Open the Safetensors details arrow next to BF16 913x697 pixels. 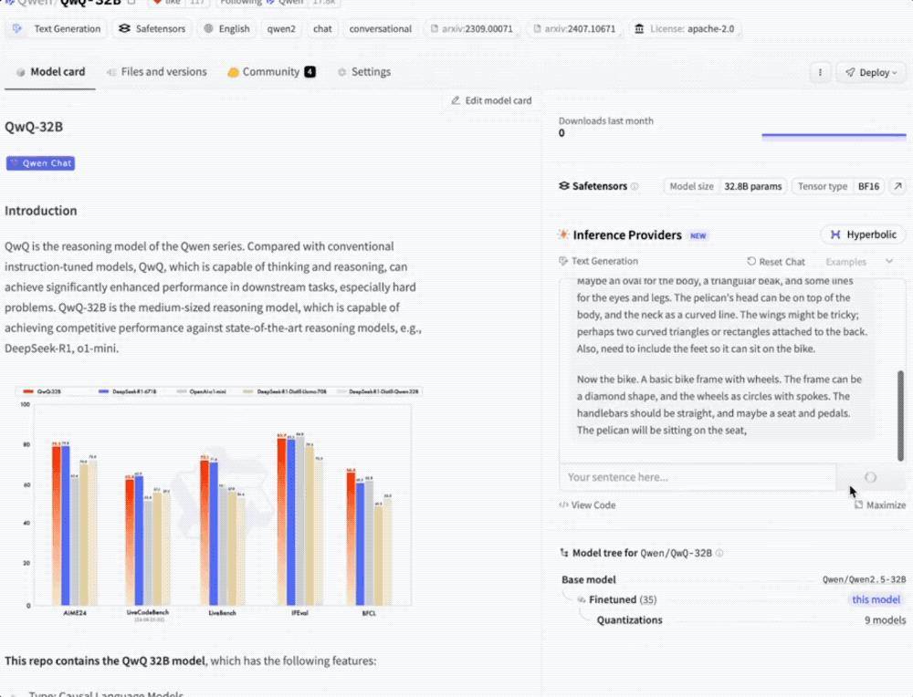click(897, 186)
